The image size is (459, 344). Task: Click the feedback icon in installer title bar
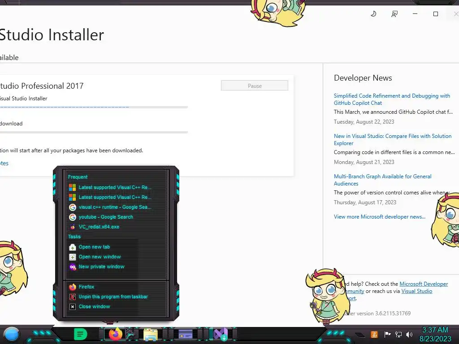click(394, 14)
